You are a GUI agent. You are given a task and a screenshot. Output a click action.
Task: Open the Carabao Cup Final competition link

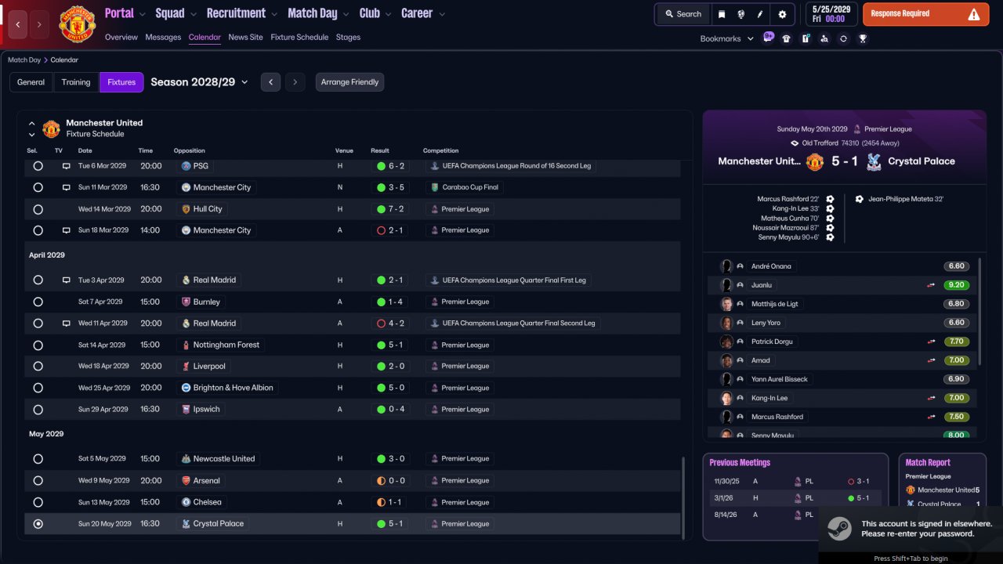(470, 187)
